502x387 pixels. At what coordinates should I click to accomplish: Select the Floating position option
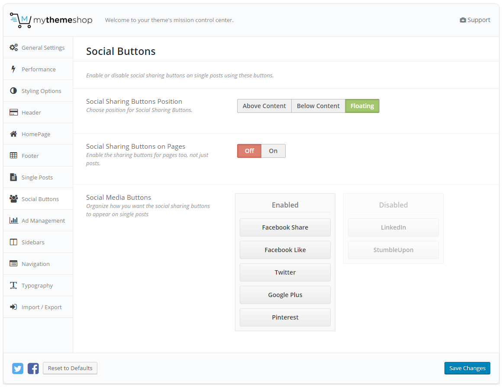pos(362,106)
